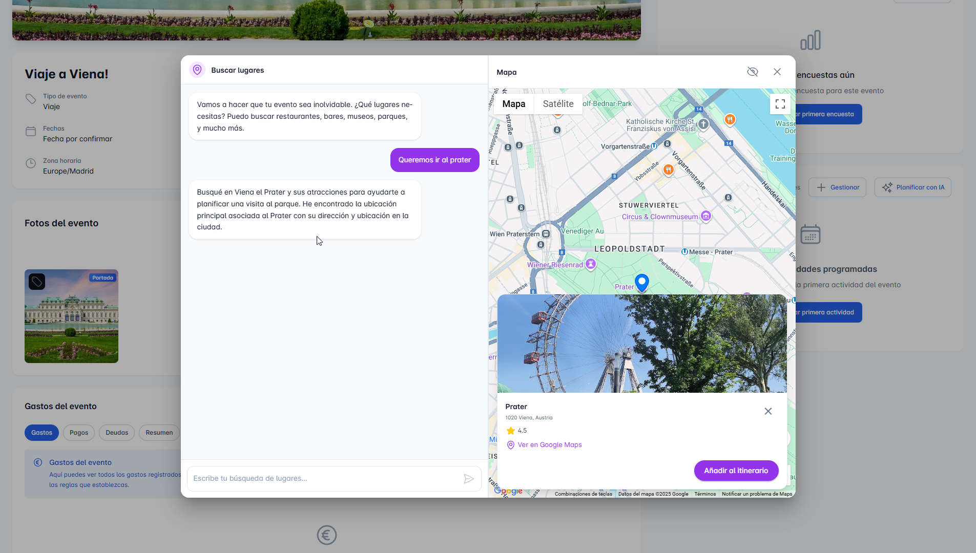The width and height of the screenshot is (976, 553).
Task: Click create first poll button
Action: point(828,114)
